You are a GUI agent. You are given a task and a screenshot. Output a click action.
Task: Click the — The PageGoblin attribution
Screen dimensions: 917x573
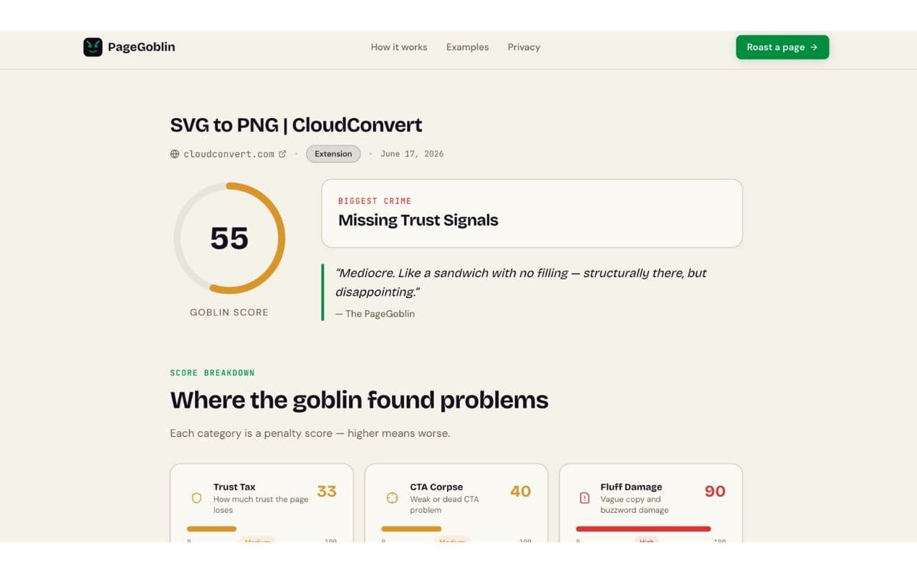(x=375, y=314)
